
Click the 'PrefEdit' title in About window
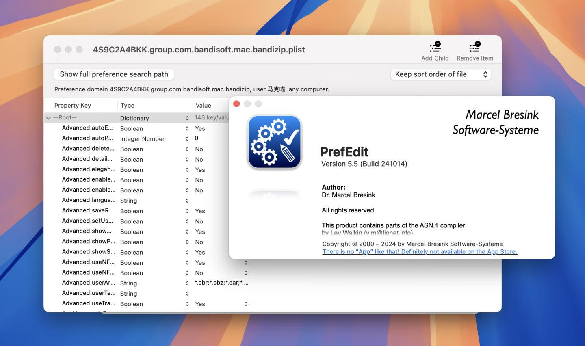point(344,152)
